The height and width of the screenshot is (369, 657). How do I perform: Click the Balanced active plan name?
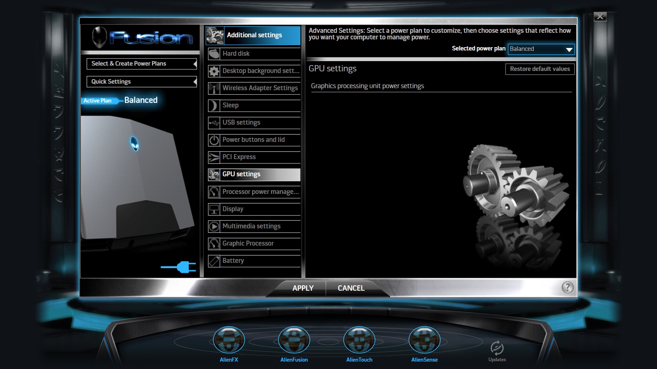click(x=141, y=100)
